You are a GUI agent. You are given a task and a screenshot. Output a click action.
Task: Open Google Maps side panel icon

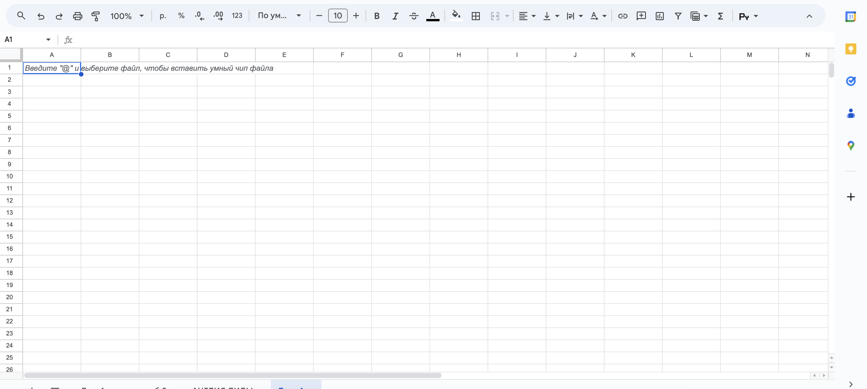pos(851,145)
